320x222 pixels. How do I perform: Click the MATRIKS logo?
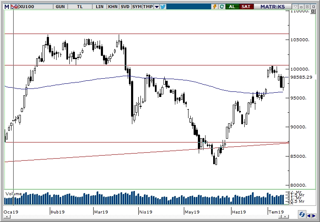[x=272, y=7]
